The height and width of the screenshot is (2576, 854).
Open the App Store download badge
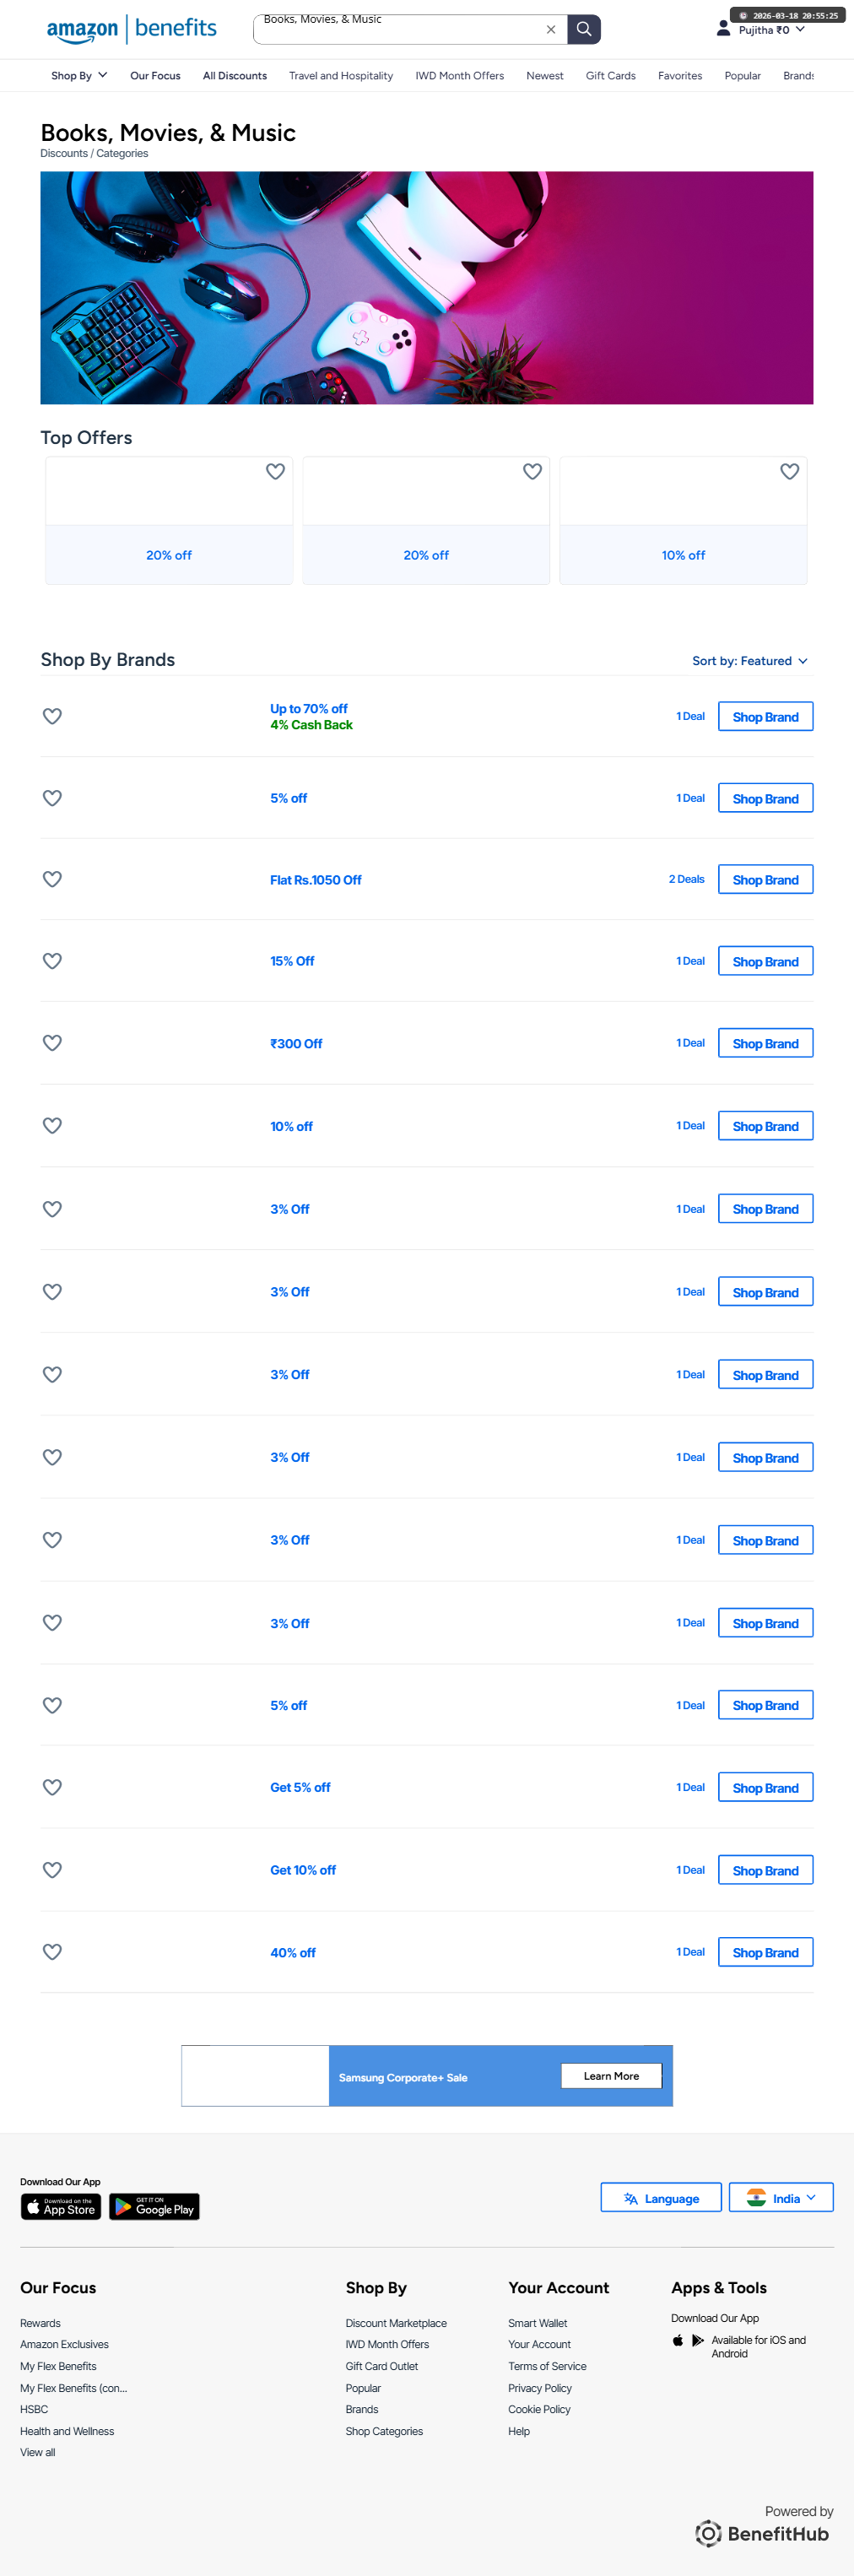pyautogui.click(x=61, y=2206)
